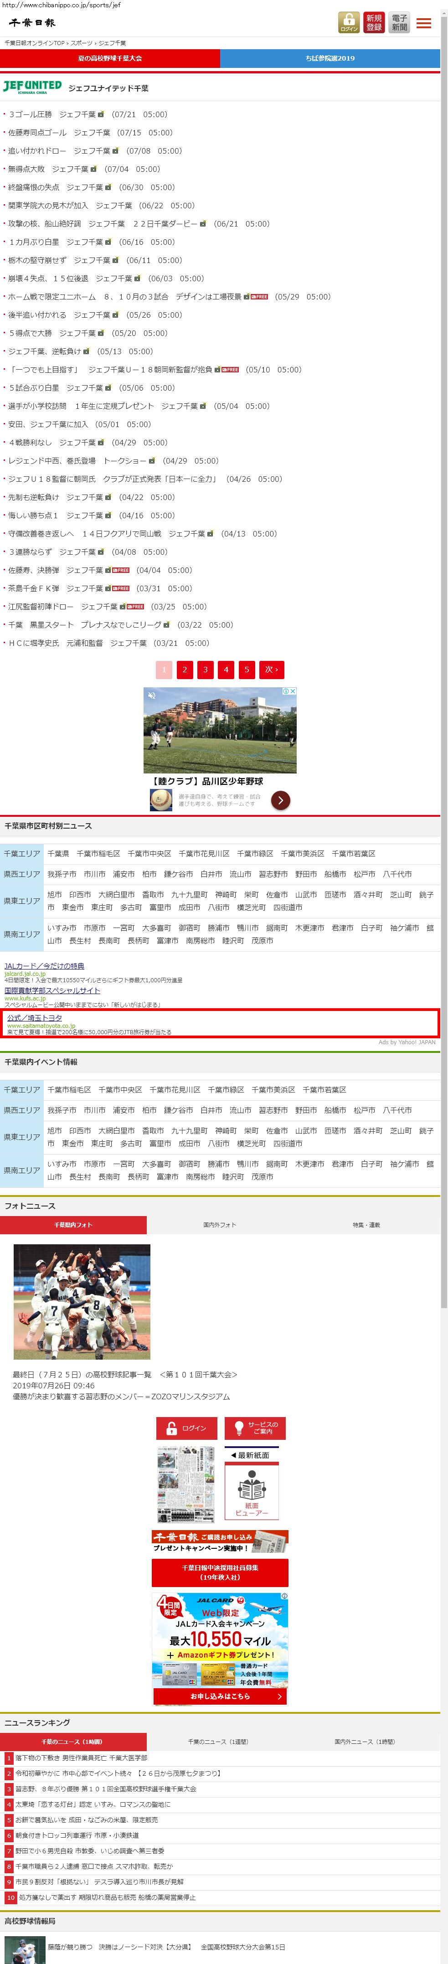Open article 3ゴール圧勝 ジェフ千葉

click(52, 114)
